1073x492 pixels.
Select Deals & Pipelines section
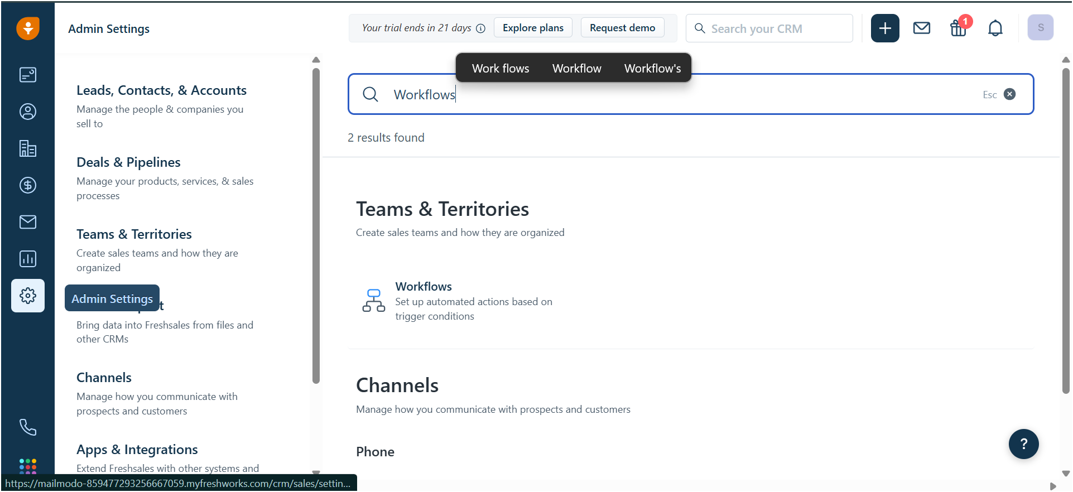pyautogui.click(x=128, y=162)
